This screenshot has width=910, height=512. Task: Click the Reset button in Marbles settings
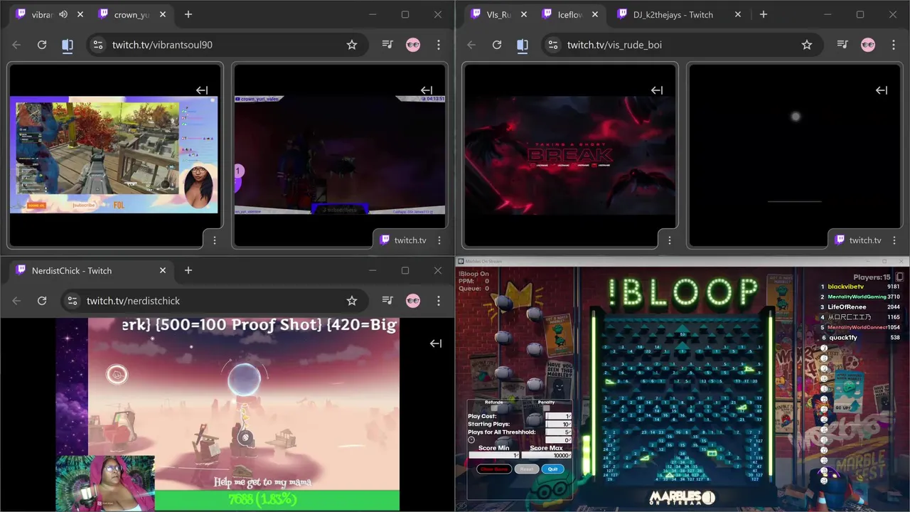click(x=527, y=469)
